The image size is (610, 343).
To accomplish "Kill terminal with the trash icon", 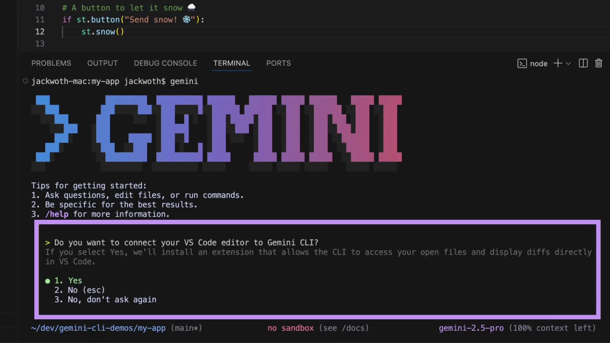I will 599,63.
